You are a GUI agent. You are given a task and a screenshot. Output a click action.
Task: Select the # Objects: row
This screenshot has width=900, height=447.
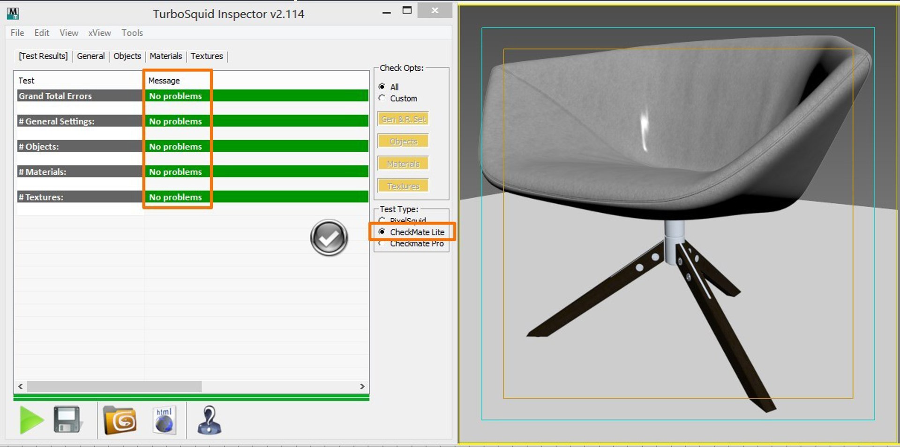pyautogui.click(x=193, y=146)
